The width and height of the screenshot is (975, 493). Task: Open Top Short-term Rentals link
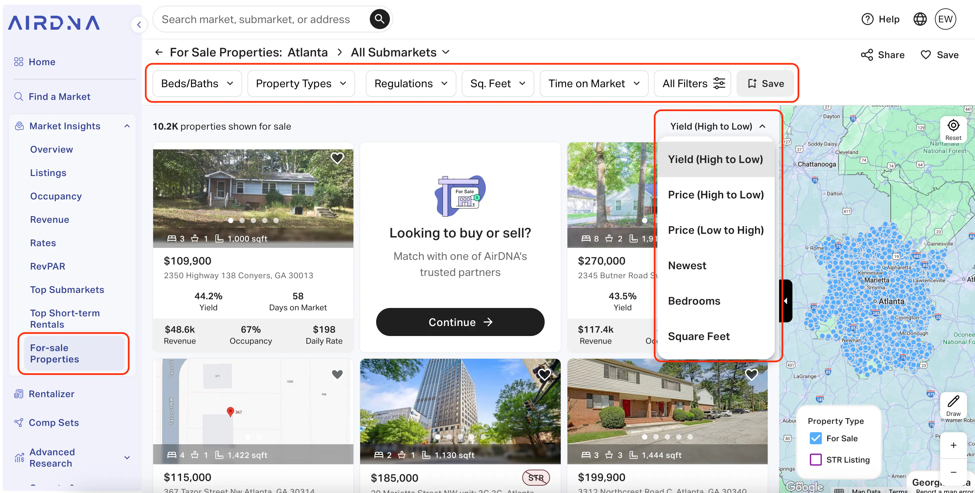click(65, 319)
